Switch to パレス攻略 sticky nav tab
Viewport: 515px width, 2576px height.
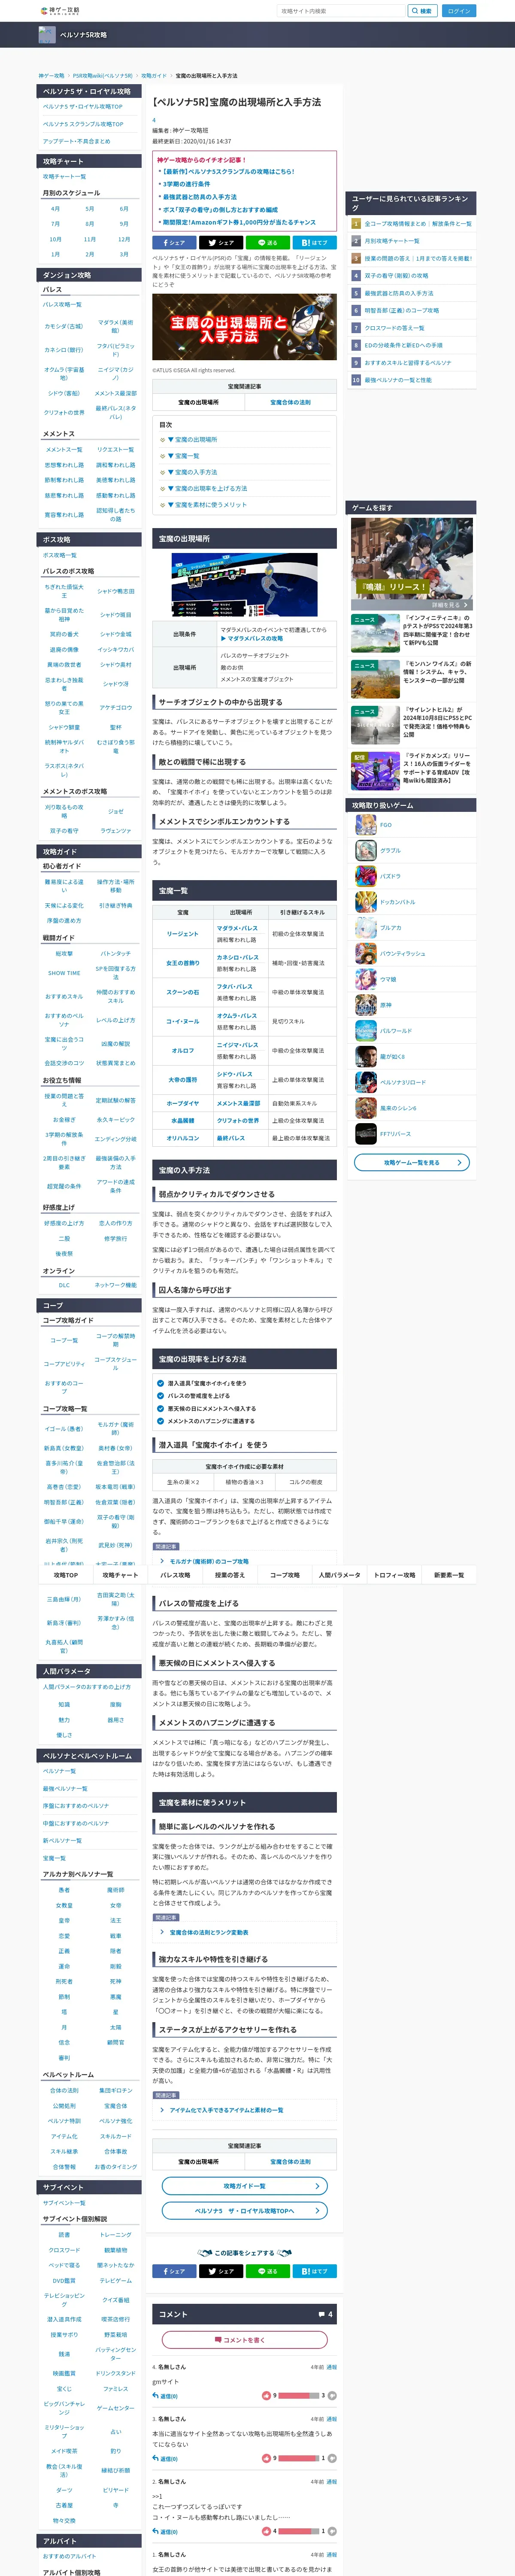175,1574
